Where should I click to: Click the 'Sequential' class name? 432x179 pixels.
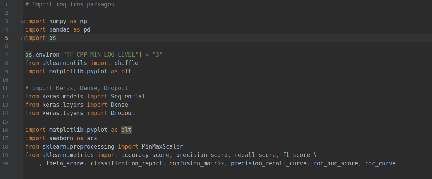pos(128,97)
